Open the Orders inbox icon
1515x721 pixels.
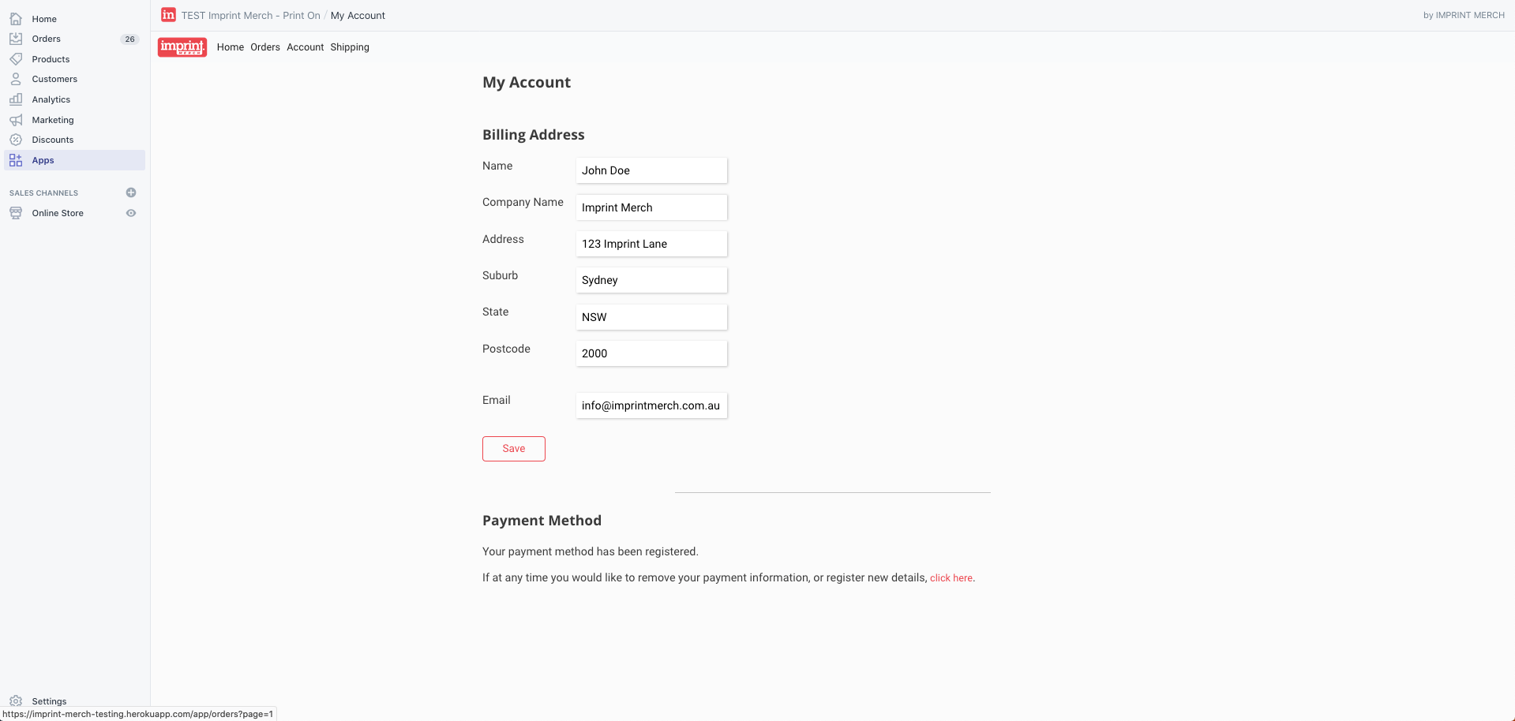(x=16, y=39)
